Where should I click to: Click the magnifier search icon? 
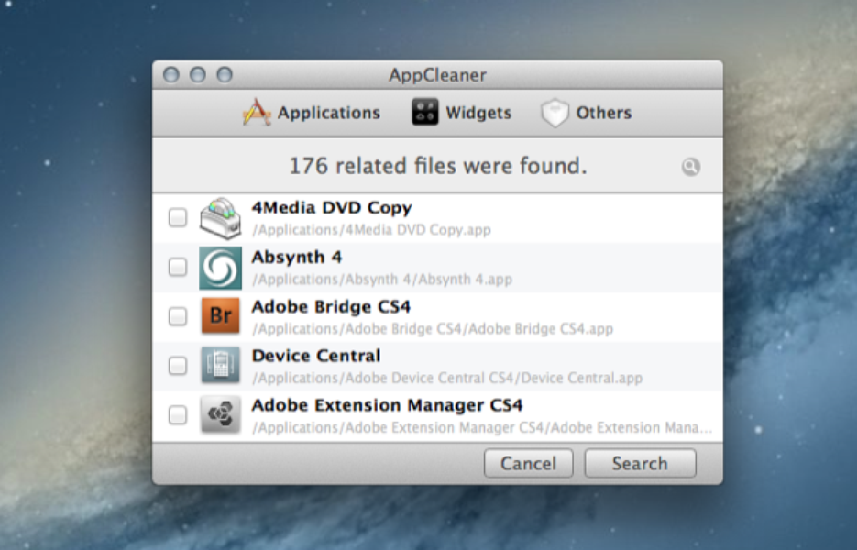click(691, 166)
